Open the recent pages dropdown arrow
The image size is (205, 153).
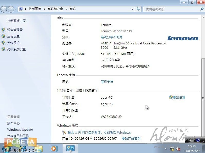point(16,9)
